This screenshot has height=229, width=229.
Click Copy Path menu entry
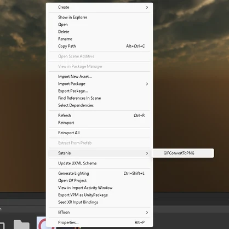click(99, 46)
